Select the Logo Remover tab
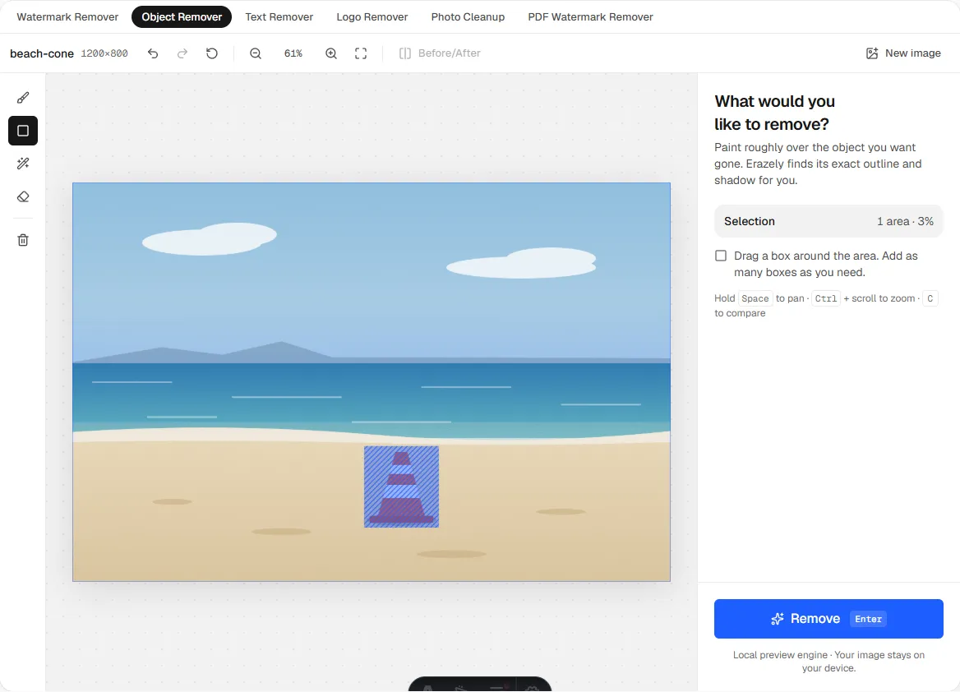This screenshot has height=692, width=960. coord(372,17)
